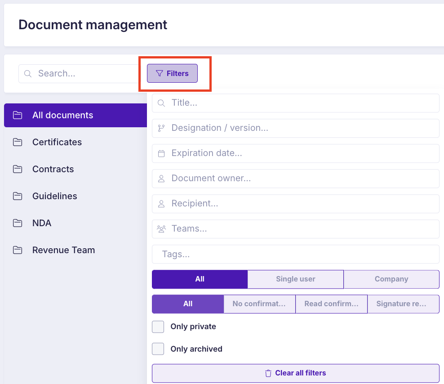
Task: Open the Recipient selector field
Action: tap(295, 204)
